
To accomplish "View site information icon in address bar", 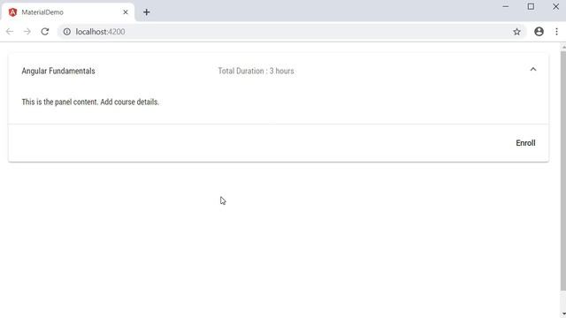I will 67,32.
